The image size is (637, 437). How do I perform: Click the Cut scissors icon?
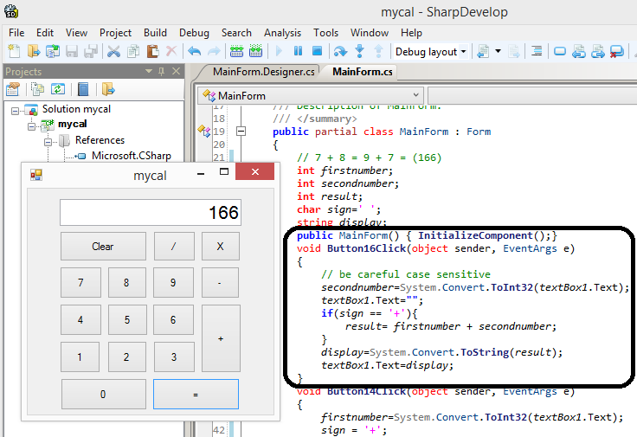click(x=113, y=52)
